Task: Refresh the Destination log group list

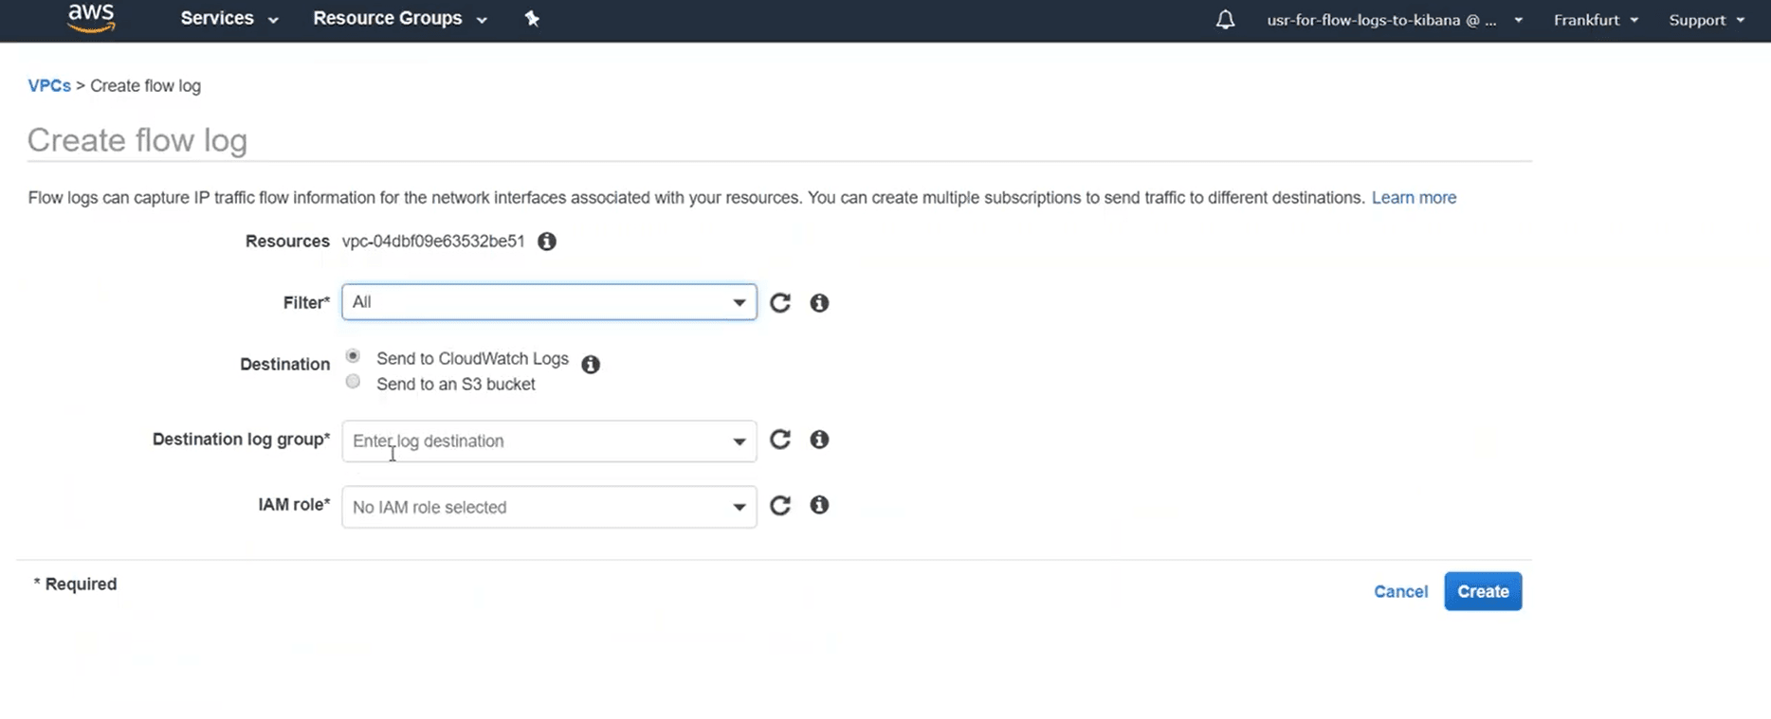Action: click(x=780, y=440)
